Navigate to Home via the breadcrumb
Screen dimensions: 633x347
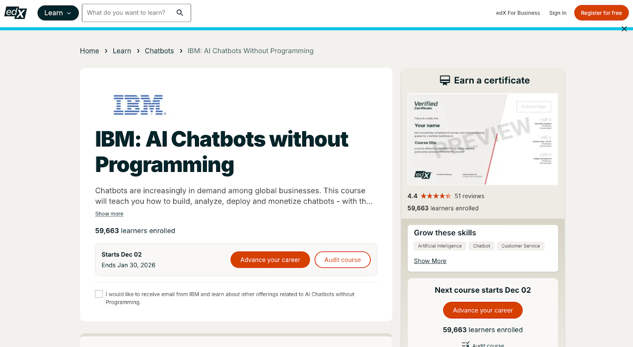click(89, 51)
